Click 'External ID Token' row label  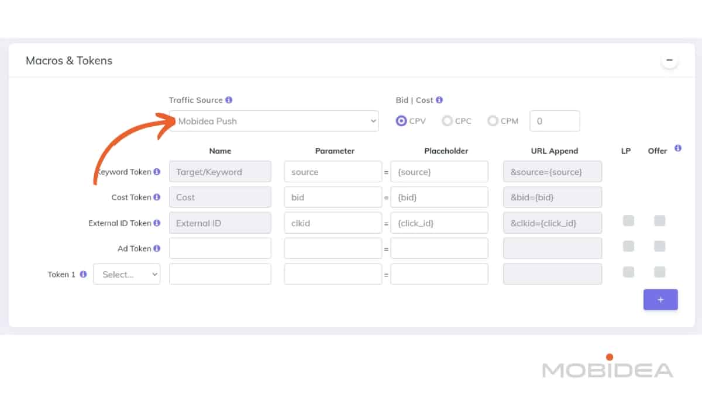point(120,223)
